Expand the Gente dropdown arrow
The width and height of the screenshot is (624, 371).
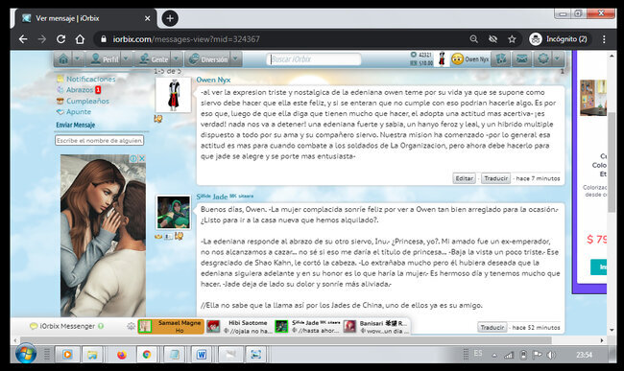click(x=177, y=59)
